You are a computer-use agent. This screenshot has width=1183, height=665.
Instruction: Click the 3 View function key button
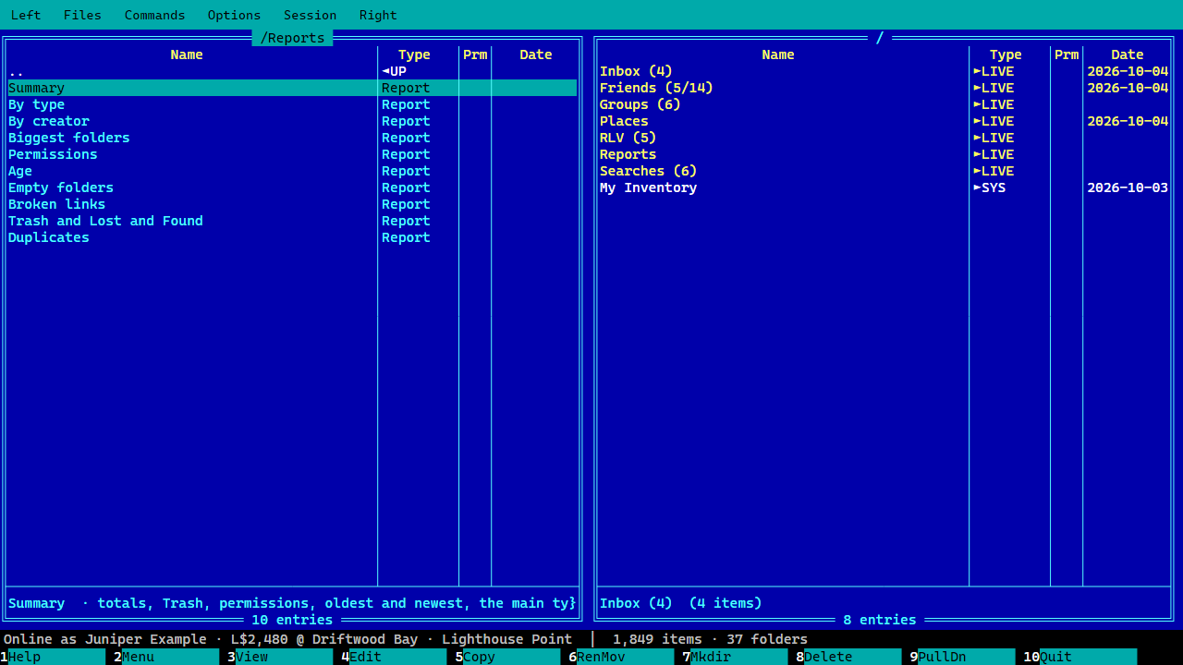pos(280,657)
